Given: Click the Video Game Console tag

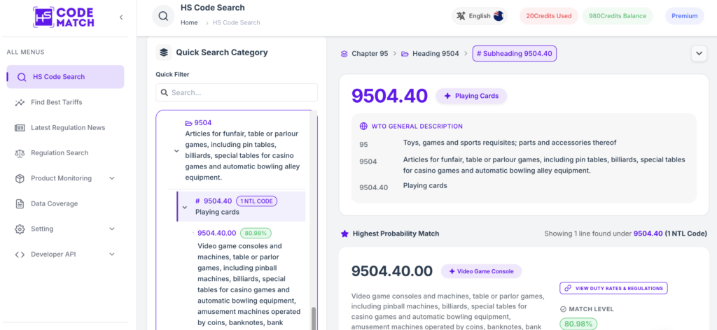Looking at the screenshot, I should 481,271.
